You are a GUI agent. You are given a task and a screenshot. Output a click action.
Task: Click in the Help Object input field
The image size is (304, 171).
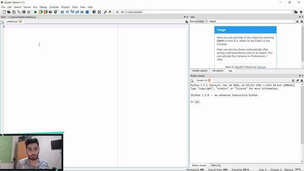tap(254, 21)
